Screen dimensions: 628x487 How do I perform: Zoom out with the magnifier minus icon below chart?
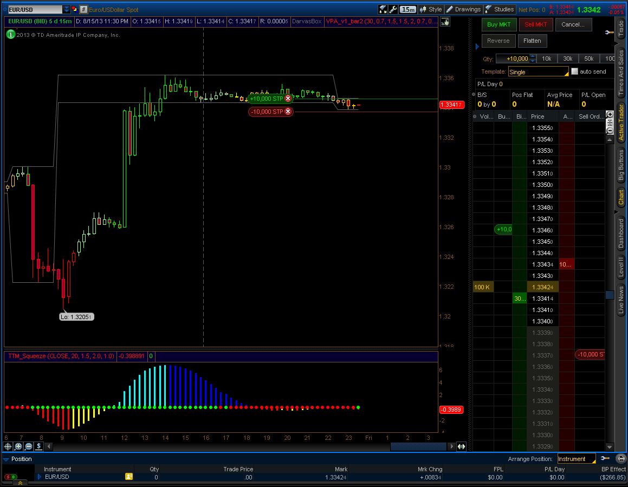(x=28, y=446)
